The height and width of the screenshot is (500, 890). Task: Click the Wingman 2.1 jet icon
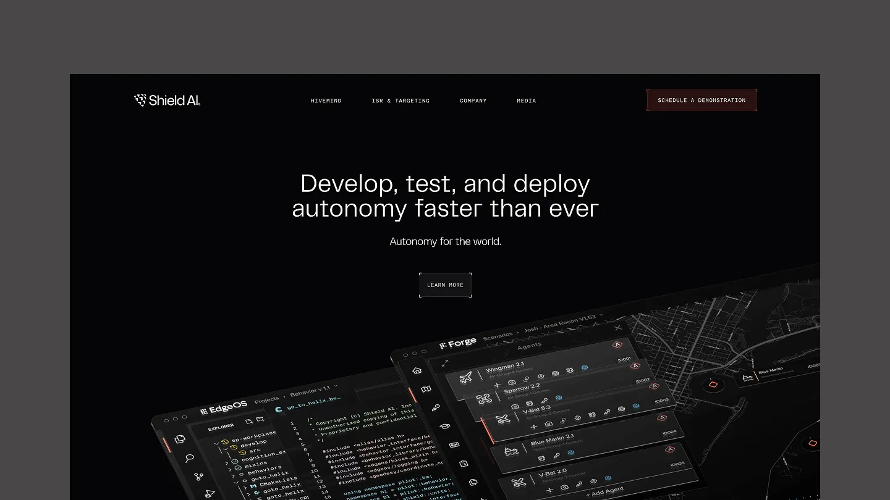tap(467, 377)
